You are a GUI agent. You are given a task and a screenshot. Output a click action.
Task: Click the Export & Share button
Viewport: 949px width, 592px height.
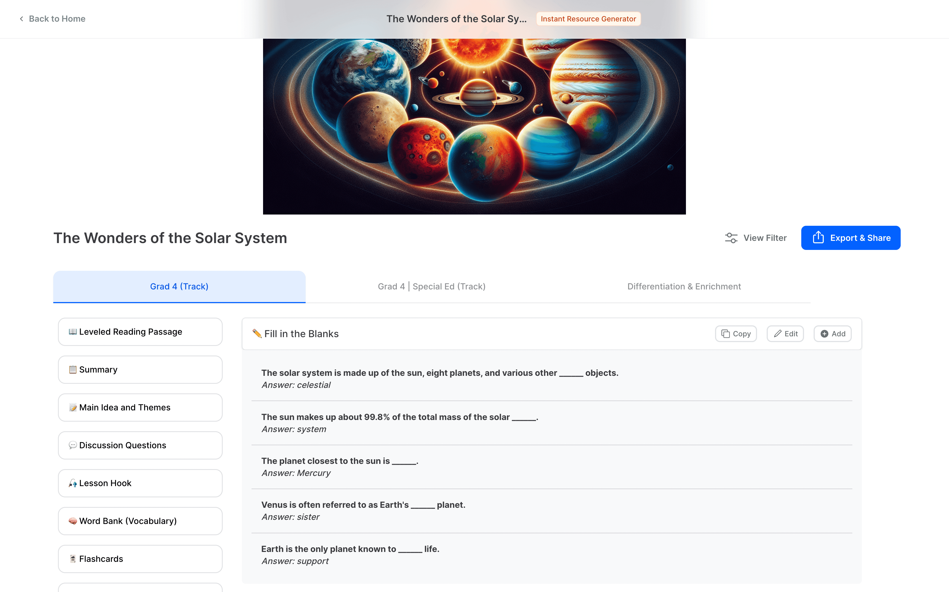[x=851, y=237]
